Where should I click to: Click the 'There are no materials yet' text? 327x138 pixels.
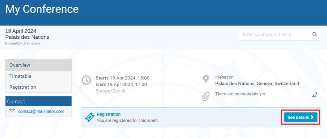(241, 94)
